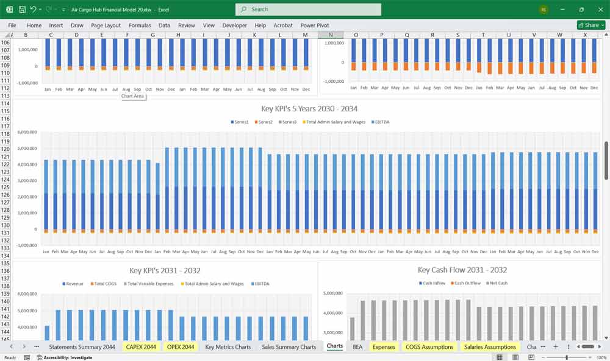The image size is (610, 361).
Task: Click the Undo arrow icon
Action: point(33,10)
